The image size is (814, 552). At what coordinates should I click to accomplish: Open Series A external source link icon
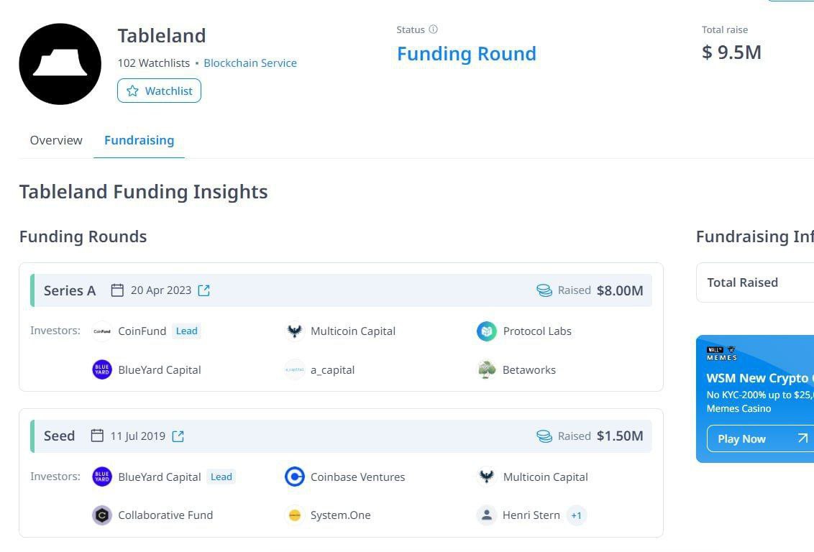[x=204, y=290]
